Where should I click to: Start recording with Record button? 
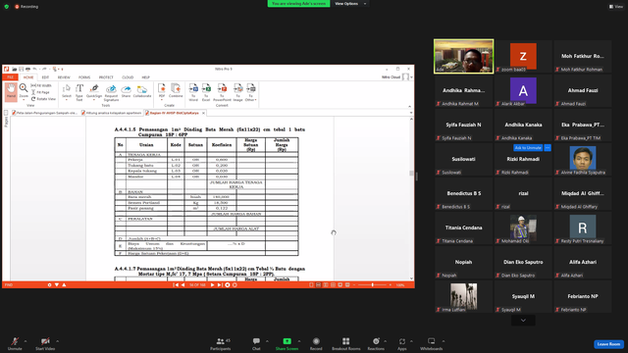(x=316, y=343)
